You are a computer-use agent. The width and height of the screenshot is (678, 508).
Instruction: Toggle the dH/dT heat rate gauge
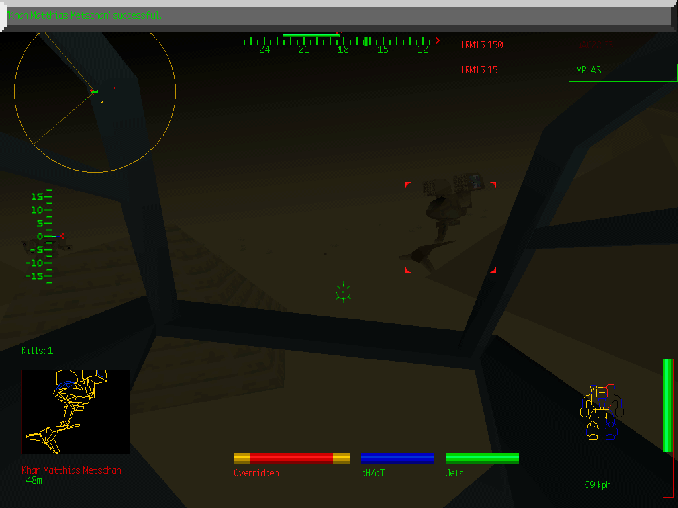[397, 457]
